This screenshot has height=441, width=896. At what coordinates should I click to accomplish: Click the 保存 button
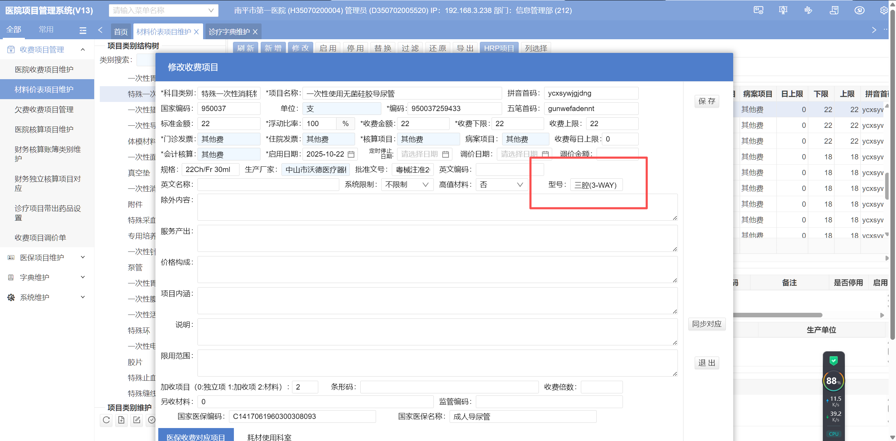(x=707, y=101)
